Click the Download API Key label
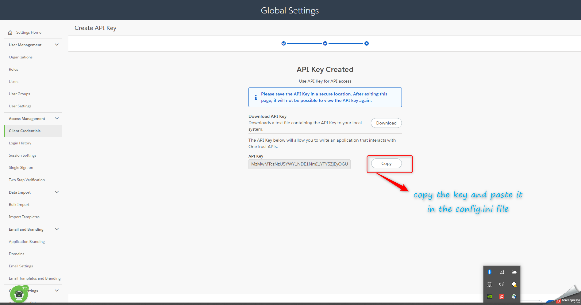The height and width of the screenshot is (305, 581). pyautogui.click(x=267, y=116)
